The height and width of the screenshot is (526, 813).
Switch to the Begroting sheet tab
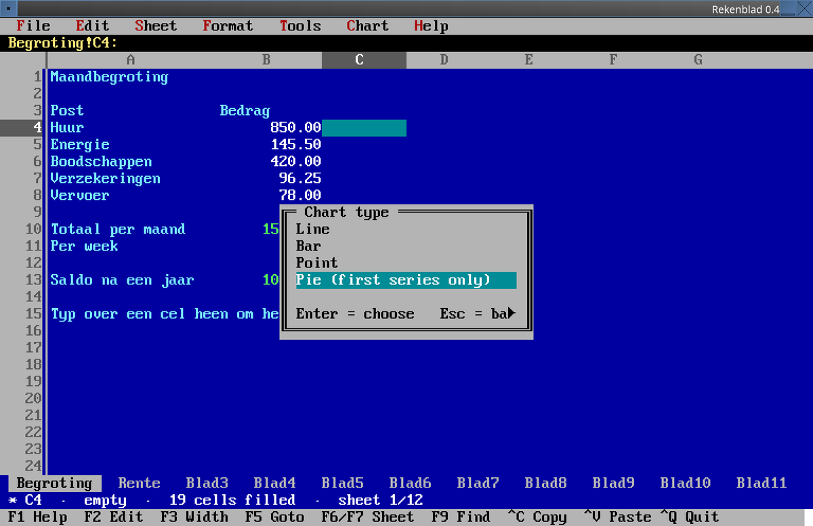[54, 483]
